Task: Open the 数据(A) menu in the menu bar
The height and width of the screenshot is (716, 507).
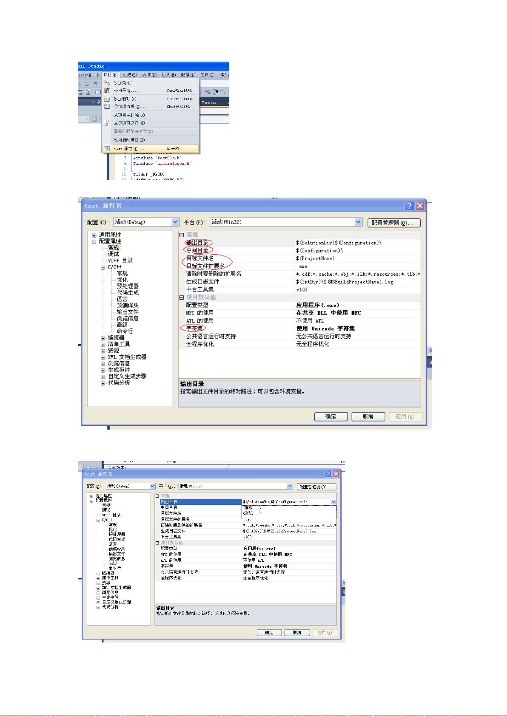Action: point(188,75)
